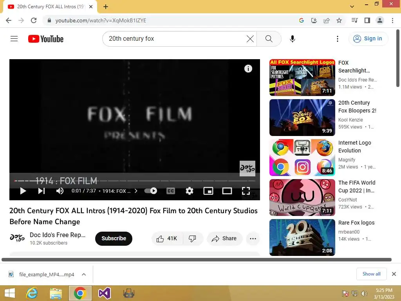This screenshot has height=301, width=401.
Task: Submit search with the magnifier button
Action: (269, 39)
